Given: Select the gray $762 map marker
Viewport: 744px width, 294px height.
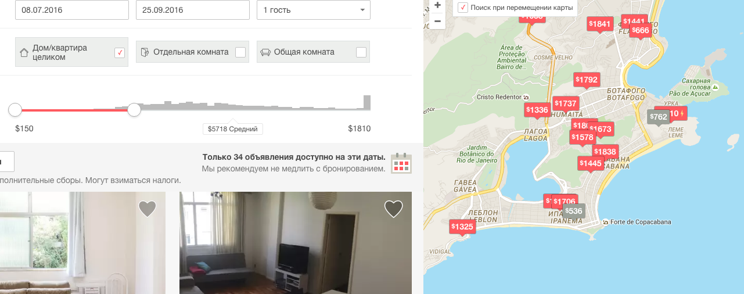Looking at the screenshot, I should (x=658, y=117).
